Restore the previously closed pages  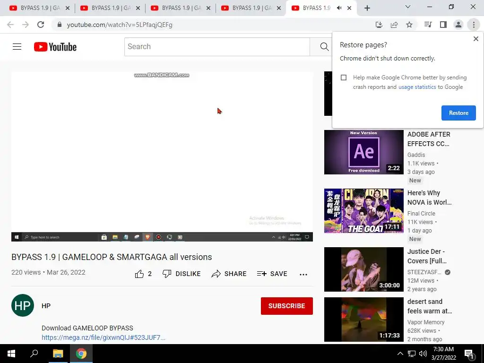[458, 113]
